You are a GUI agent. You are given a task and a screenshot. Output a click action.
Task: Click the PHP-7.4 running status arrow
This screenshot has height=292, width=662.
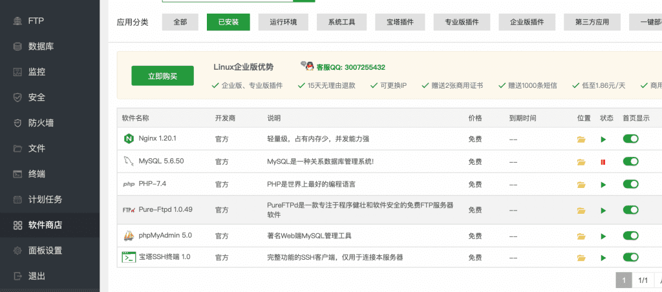(x=603, y=185)
